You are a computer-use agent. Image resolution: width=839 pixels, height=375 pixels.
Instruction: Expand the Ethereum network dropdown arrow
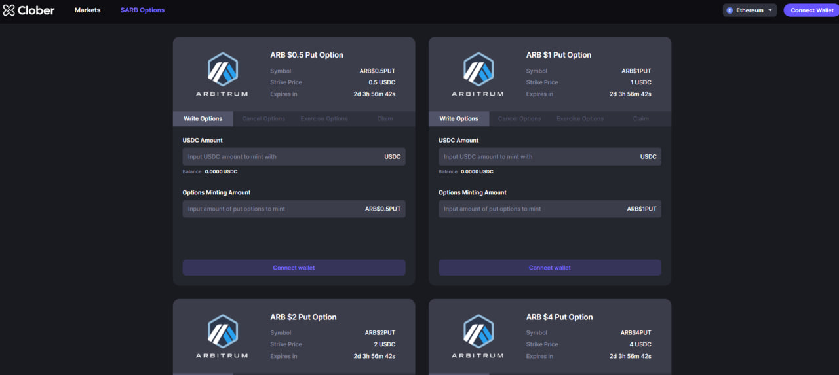[x=770, y=10]
